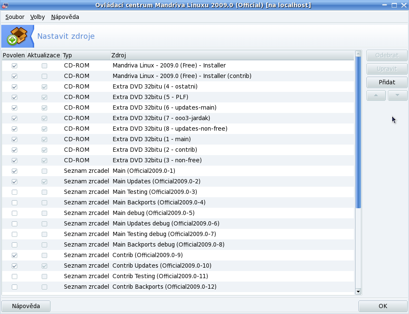Screen dimensions: 409x314
Task: Select Main Backports debug (Official2009.0-8) row
Action: click(x=178, y=245)
